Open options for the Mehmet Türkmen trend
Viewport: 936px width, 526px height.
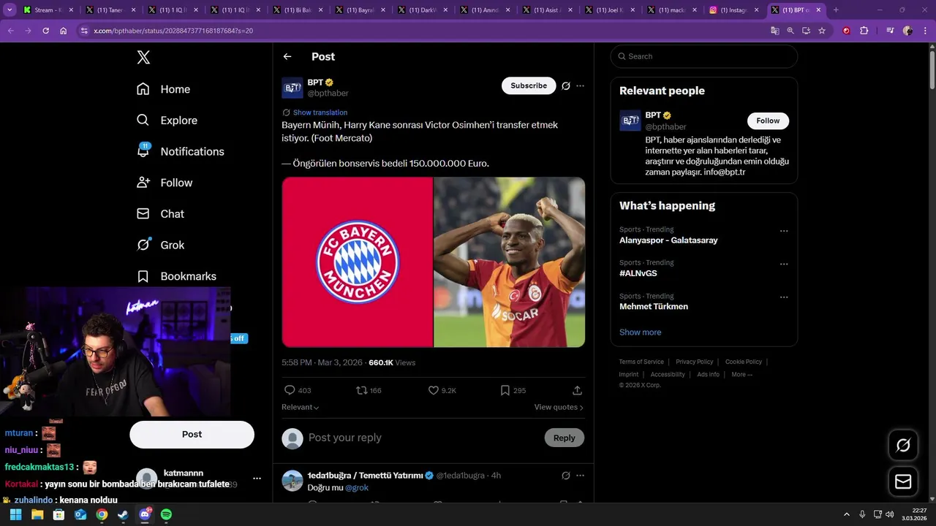(784, 297)
